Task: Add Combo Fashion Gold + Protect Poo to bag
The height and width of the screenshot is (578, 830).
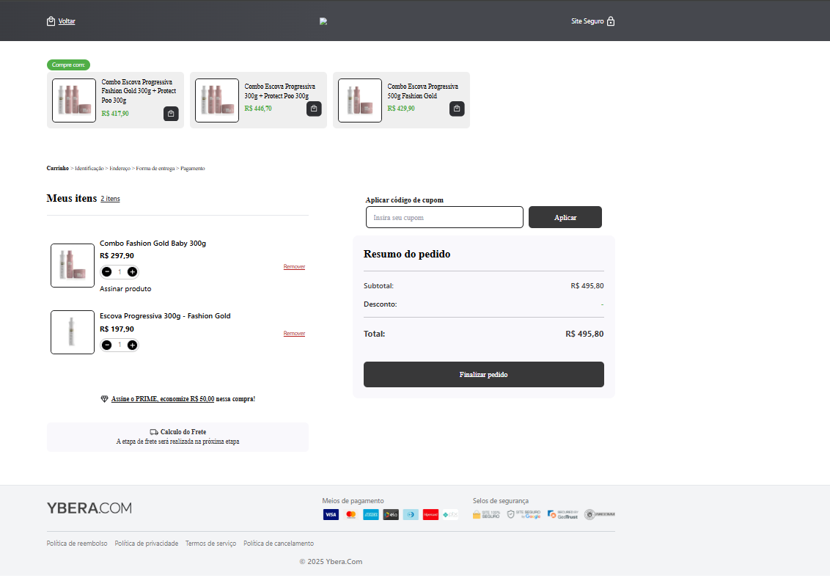Action: (171, 114)
